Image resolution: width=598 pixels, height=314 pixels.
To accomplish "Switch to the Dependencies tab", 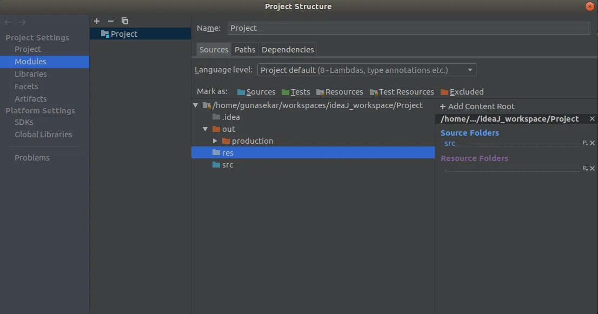I will click(288, 50).
